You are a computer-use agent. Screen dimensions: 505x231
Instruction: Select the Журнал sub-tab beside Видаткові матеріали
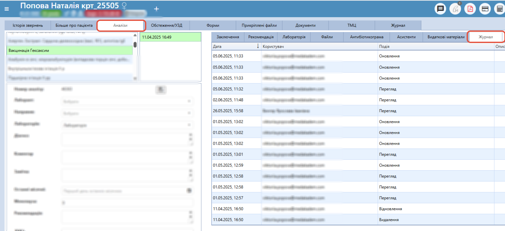tap(486, 37)
